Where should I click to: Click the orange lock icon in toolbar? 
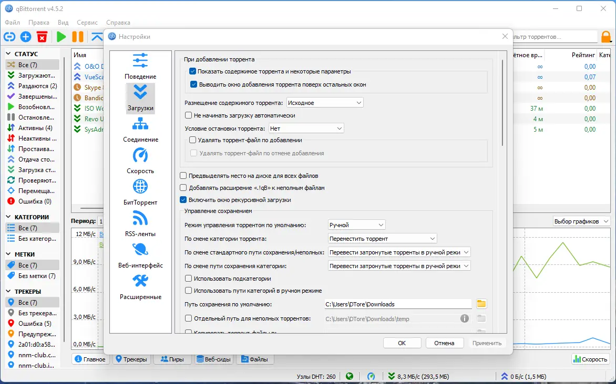(606, 37)
